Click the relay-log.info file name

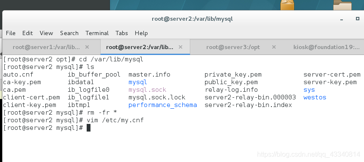click(x=231, y=90)
